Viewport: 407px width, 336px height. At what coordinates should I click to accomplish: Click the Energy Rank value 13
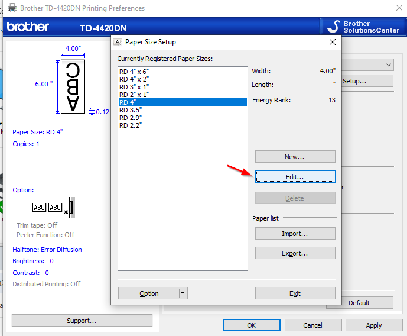[332, 100]
